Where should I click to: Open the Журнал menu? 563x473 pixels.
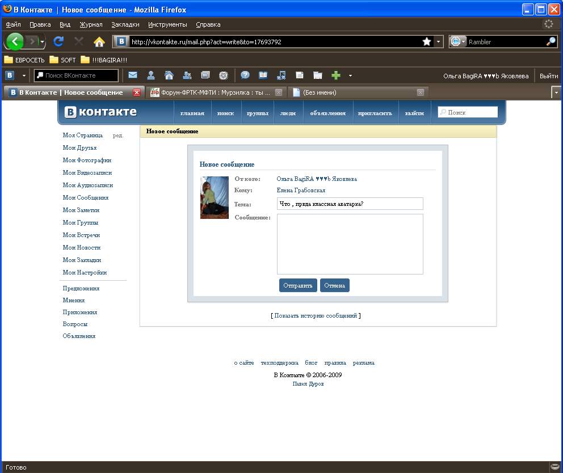pos(91,24)
